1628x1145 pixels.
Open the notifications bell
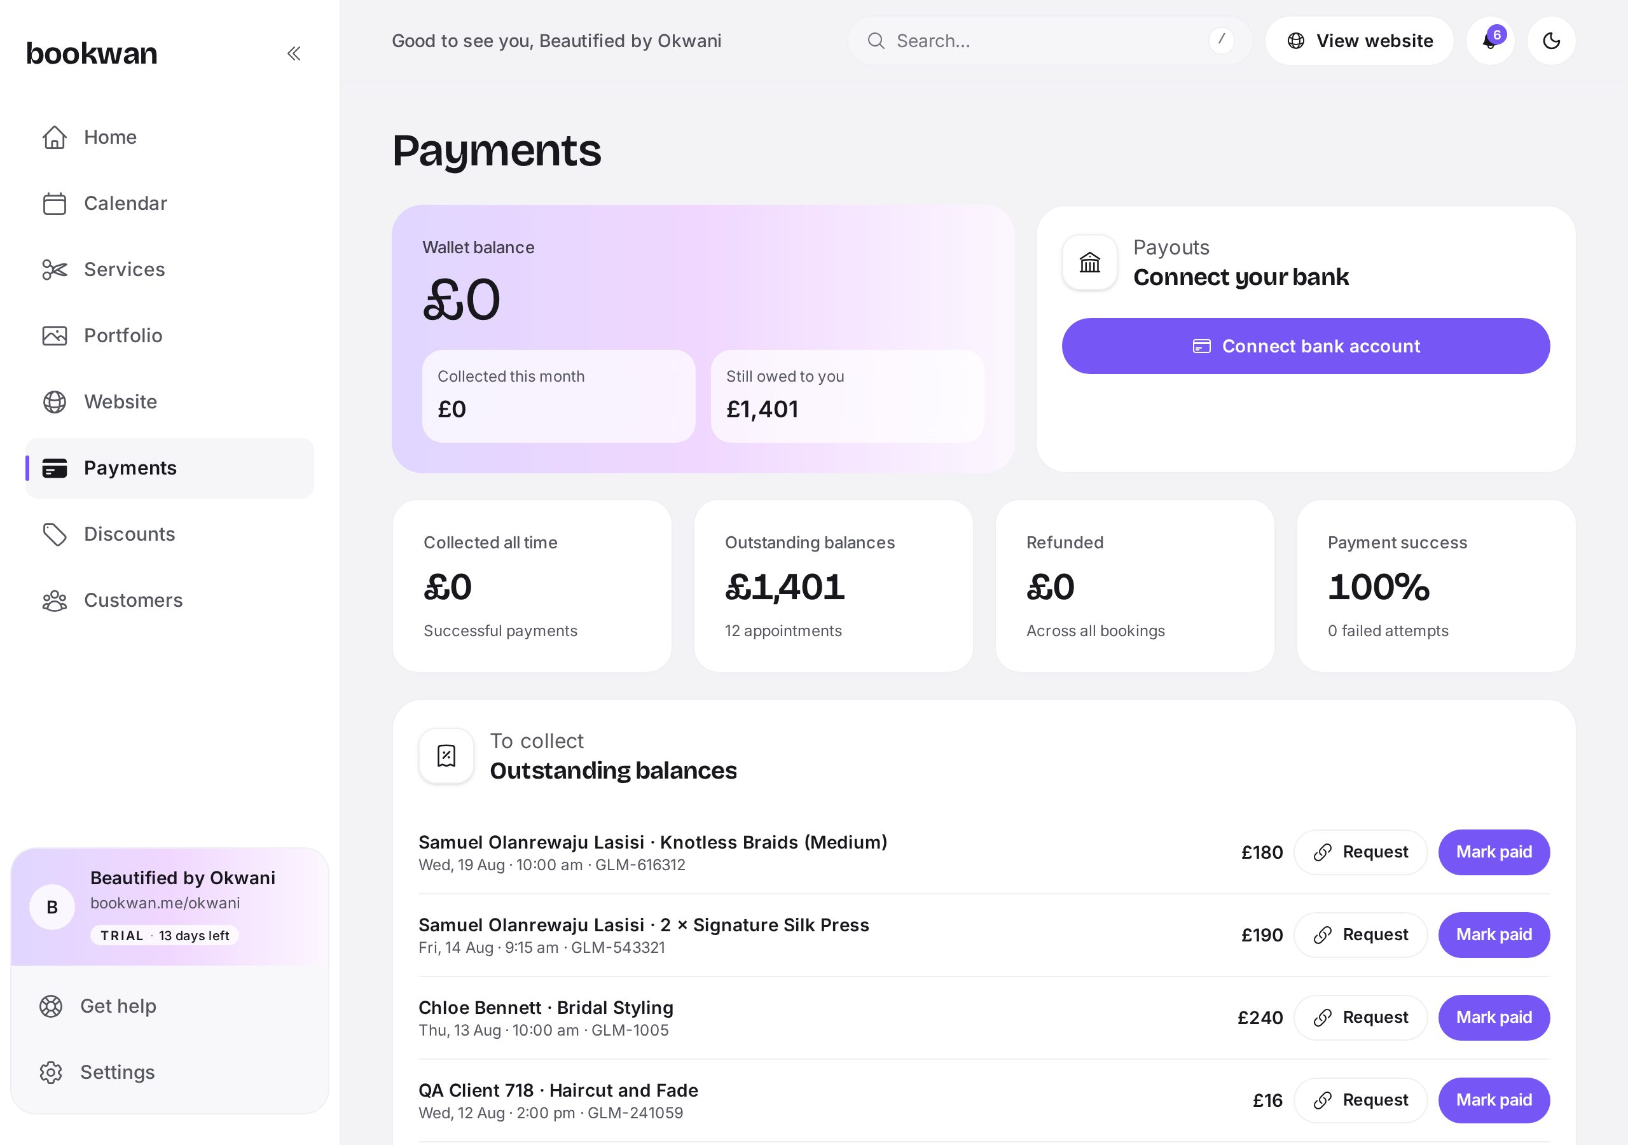click(x=1490, y=41)
